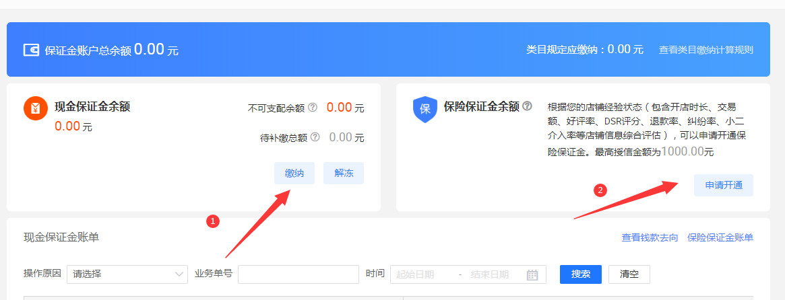Click the blue shield 保 icon
Viewport: 785px width, 300px height.
pos(425,110)
